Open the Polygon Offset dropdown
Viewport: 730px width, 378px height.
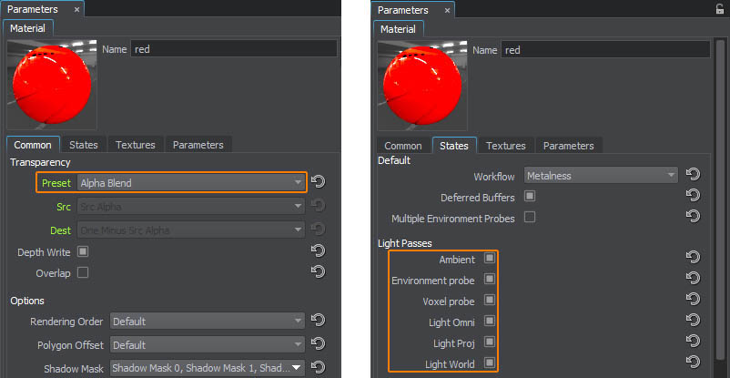click(x=207, y=345)
